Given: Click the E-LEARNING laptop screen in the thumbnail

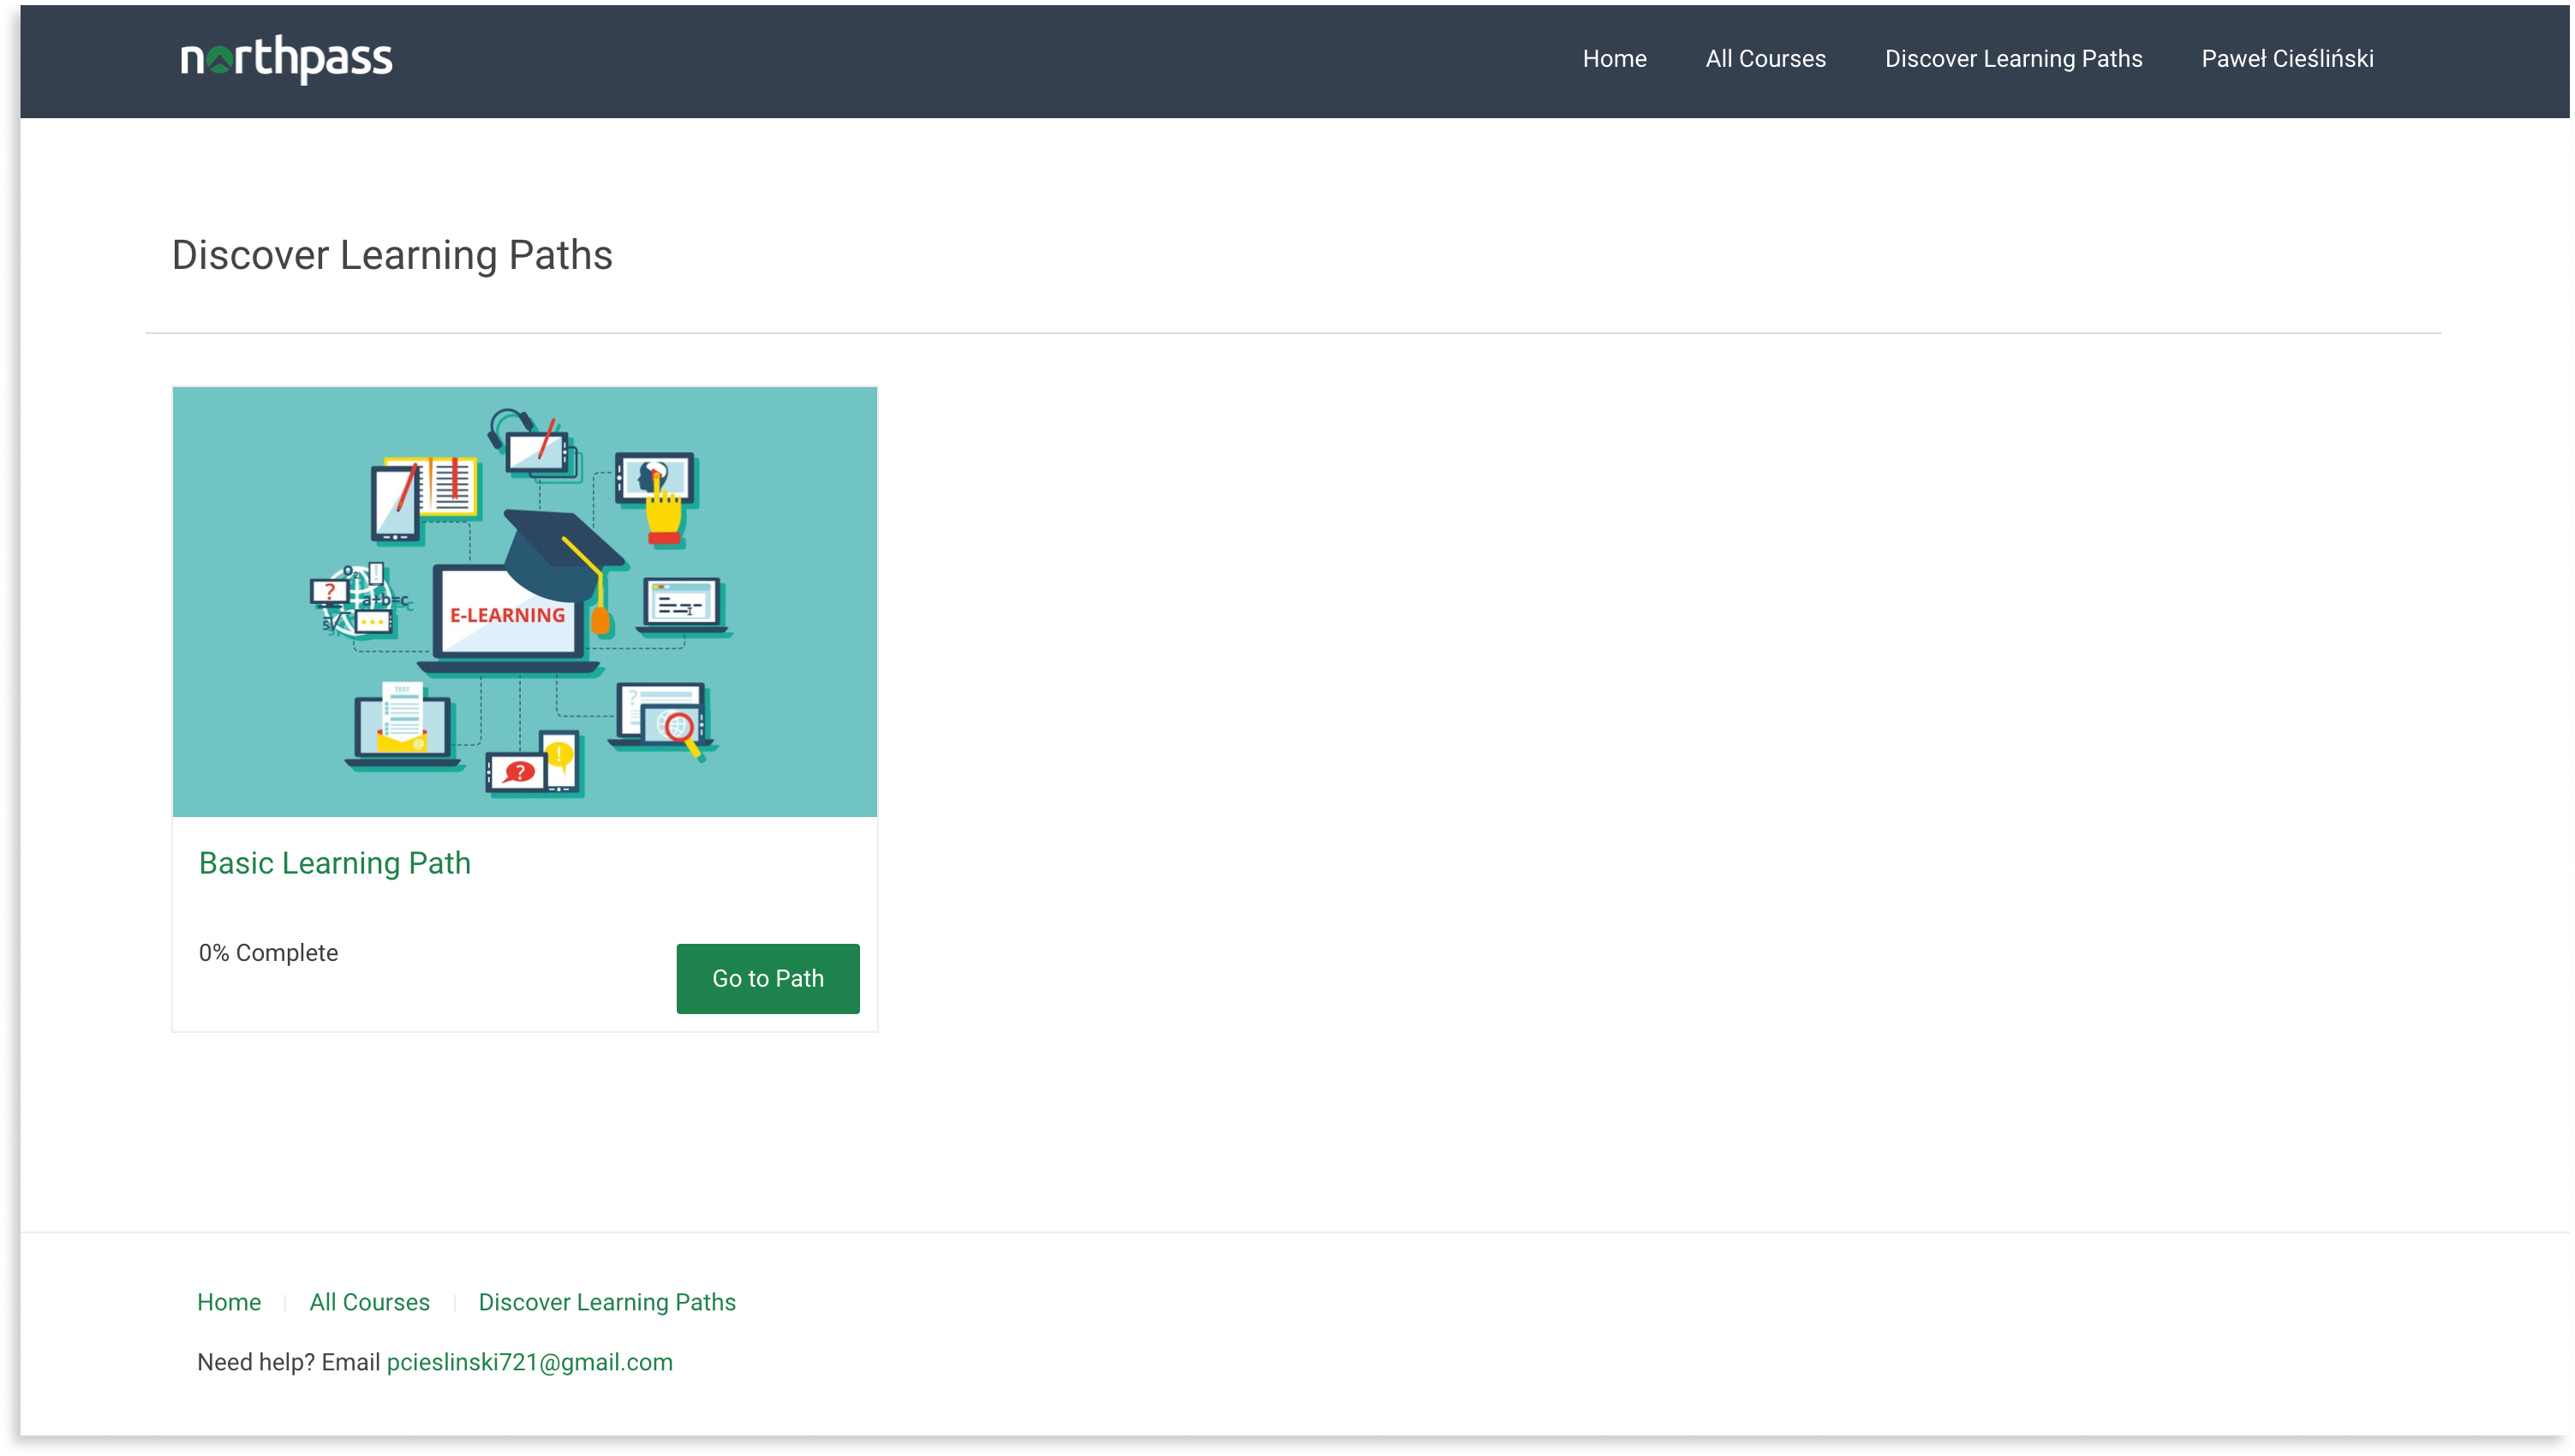Looking at the screenshot, I should 506,616.
